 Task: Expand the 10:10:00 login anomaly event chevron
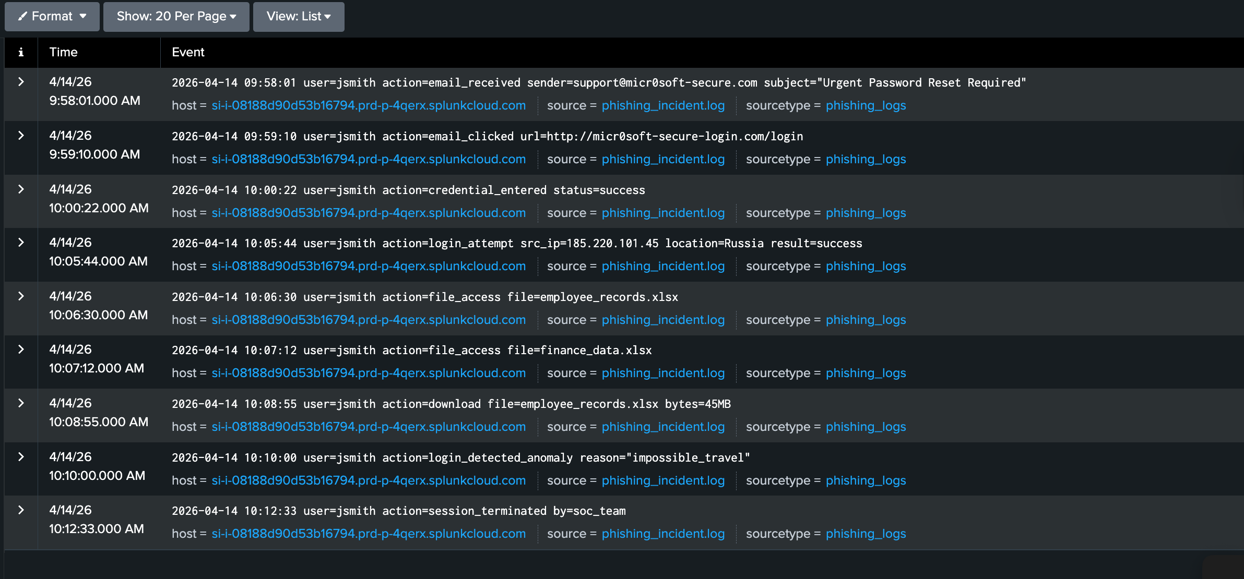pyautogui.click(x=21, y=457)
